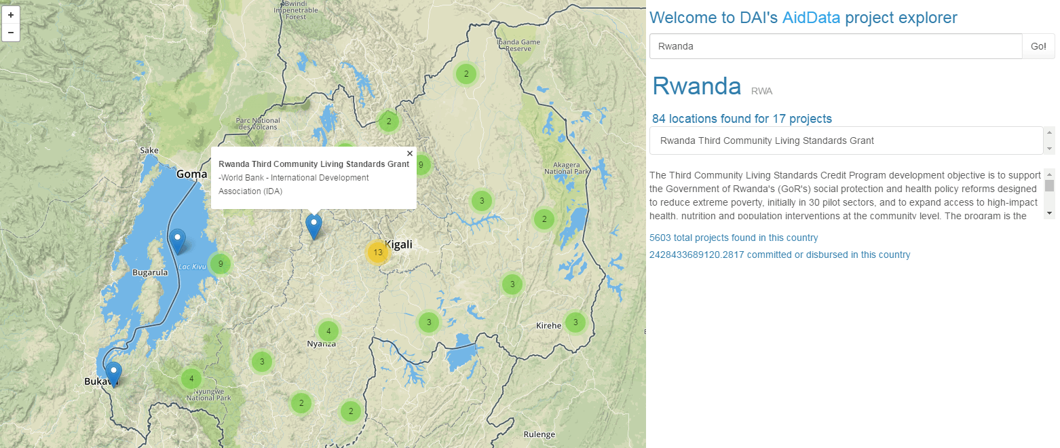Click the Sake town label
The width and height of the screenshot is (1060, 448).
149,150
